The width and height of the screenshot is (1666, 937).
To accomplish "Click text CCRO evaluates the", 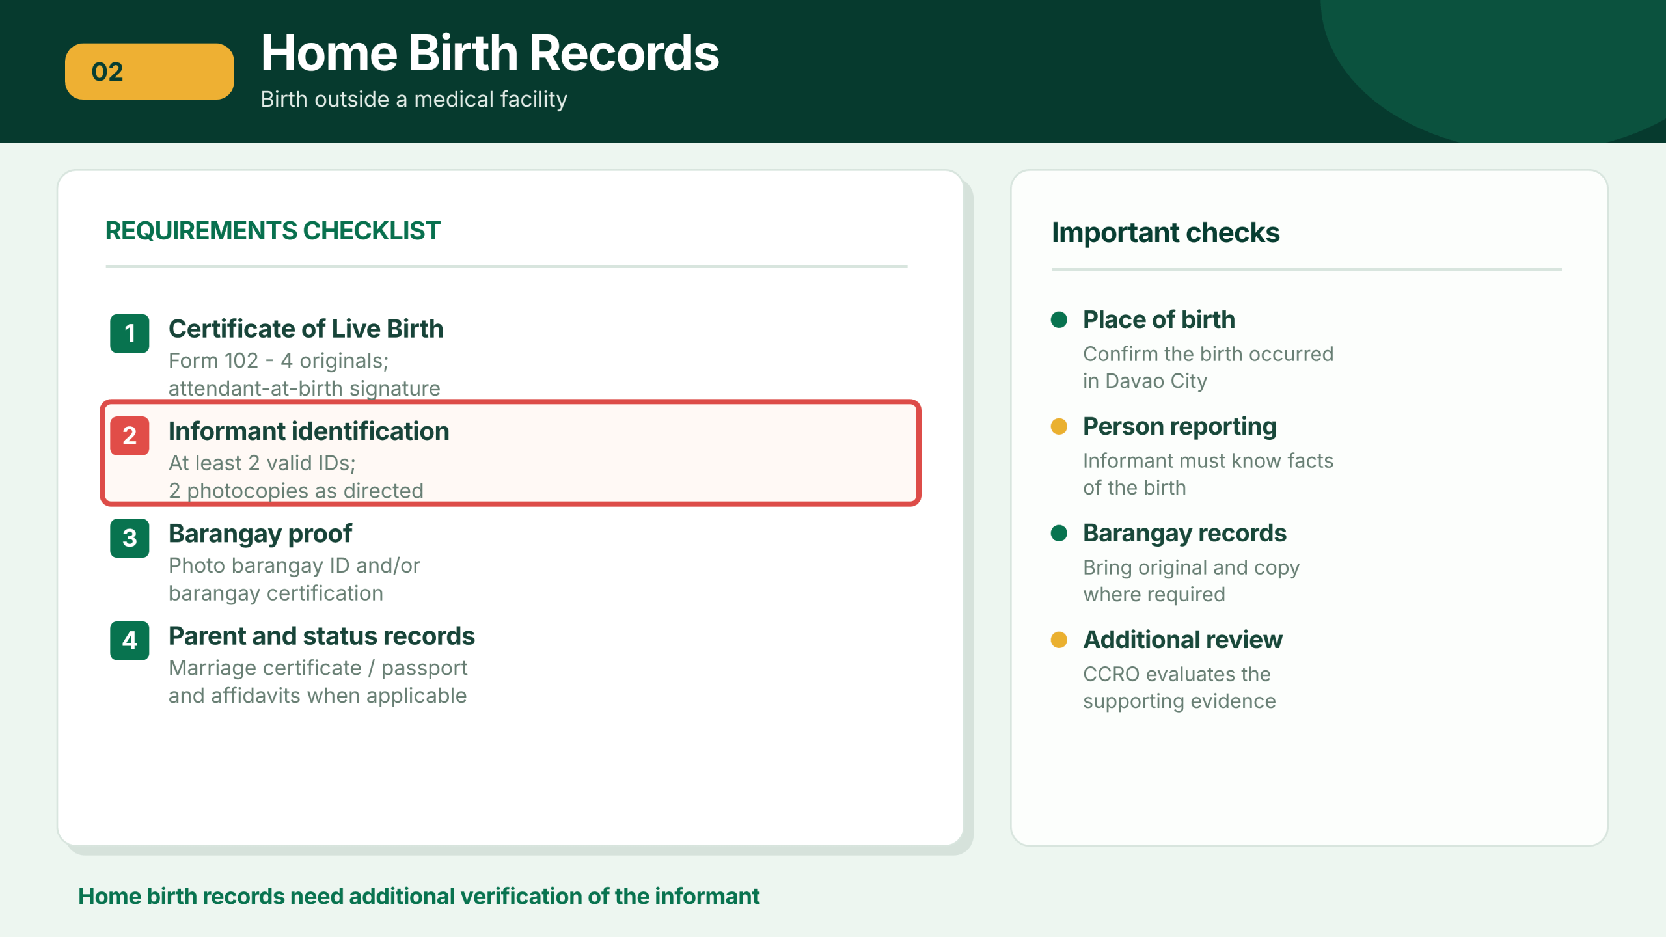I will [x=1177, y=674].
